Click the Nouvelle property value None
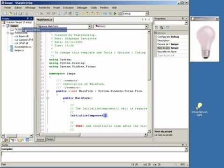224x168 pixels. tap(179, 52)
